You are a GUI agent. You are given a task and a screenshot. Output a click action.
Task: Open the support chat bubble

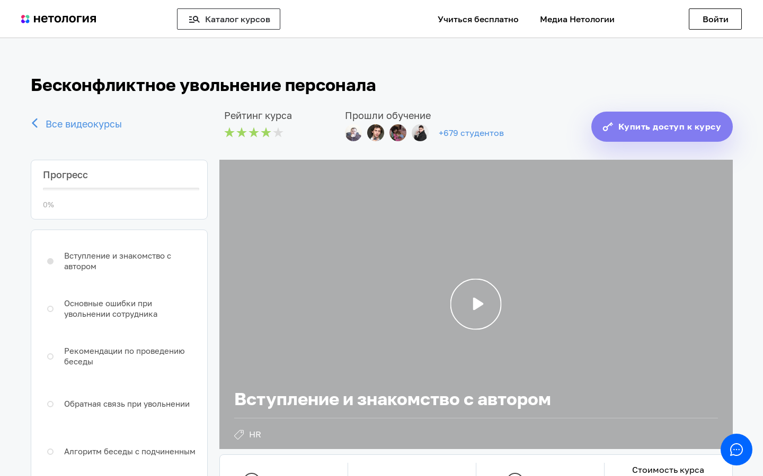point(737,450)
